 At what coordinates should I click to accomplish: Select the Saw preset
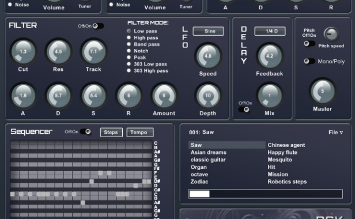[x=227, y=145]
